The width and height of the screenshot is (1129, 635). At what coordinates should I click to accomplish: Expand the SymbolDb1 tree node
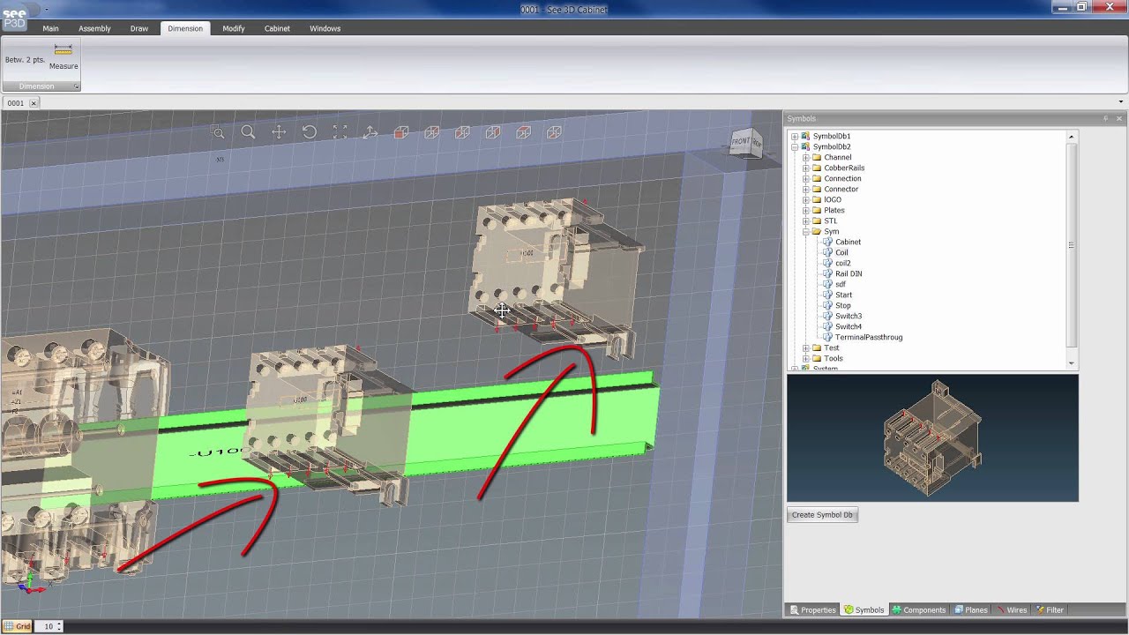(x=795, y=136)
